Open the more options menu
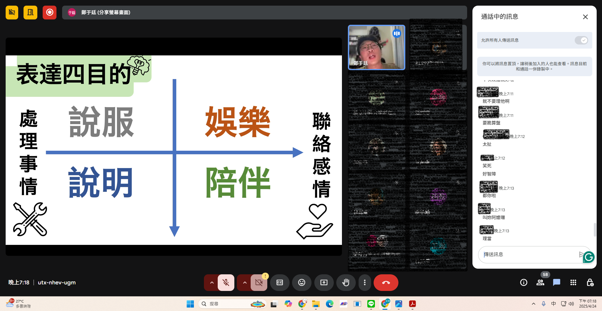602x311 pixels. point(365,282)
